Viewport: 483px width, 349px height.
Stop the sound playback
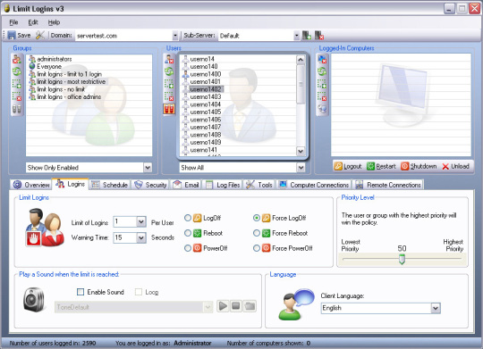(236, 306)
